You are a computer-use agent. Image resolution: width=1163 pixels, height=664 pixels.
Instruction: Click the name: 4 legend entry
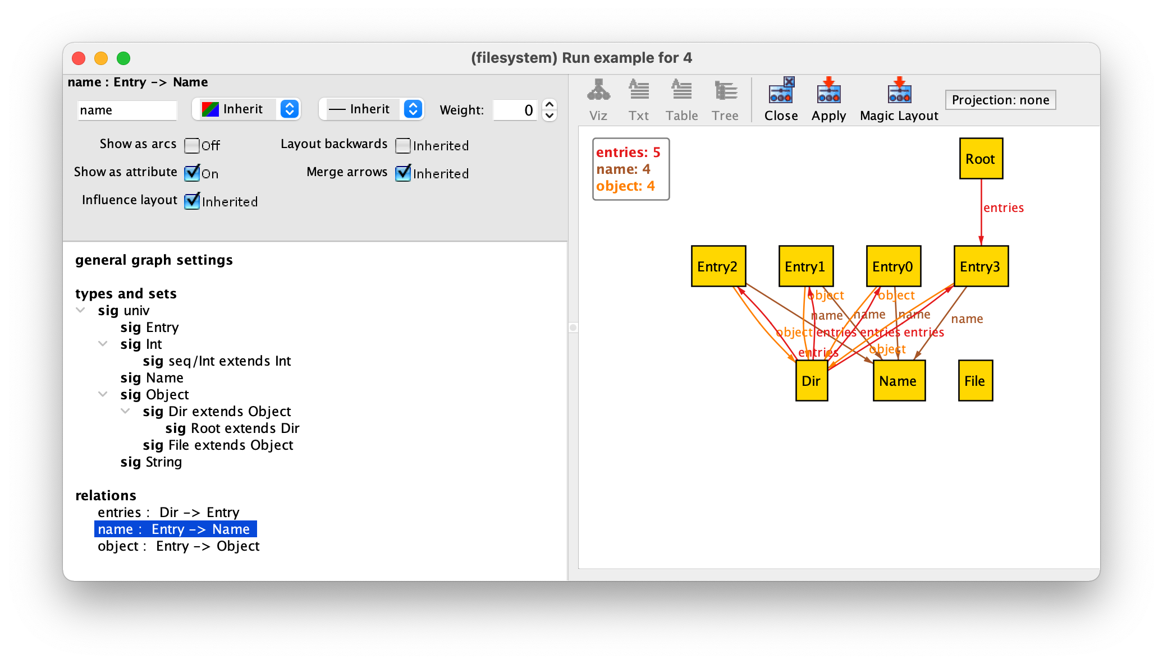click(x=623, y=169)
